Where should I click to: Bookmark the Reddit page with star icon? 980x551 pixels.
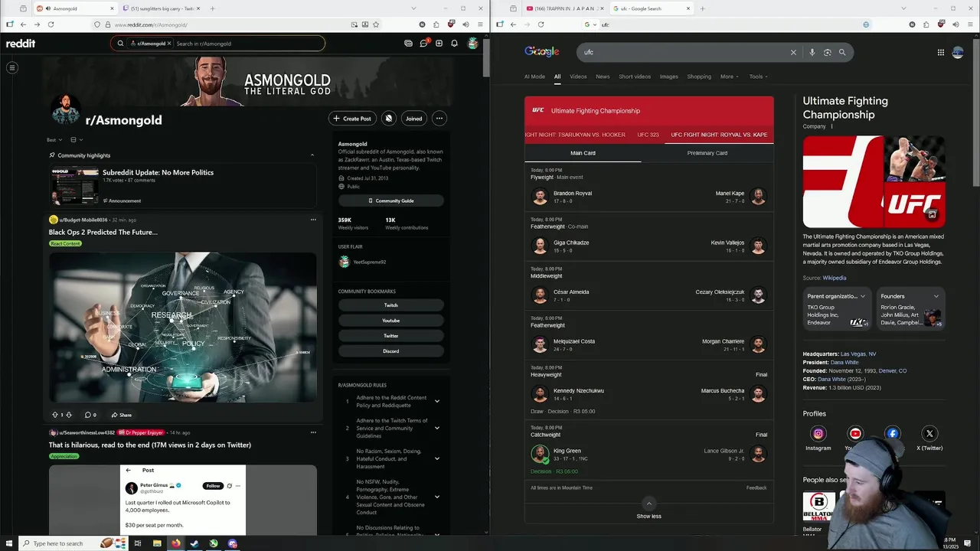[x=376, y=24]
